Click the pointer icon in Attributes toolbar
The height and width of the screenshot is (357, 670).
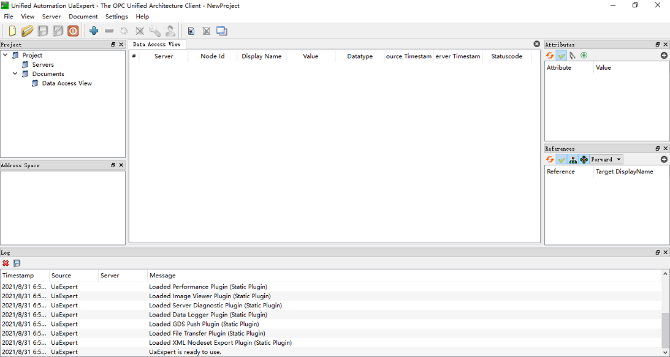pos(573,56)
